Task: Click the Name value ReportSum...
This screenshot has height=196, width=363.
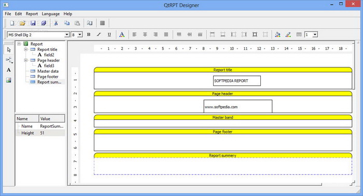Action: click(52, 126)
